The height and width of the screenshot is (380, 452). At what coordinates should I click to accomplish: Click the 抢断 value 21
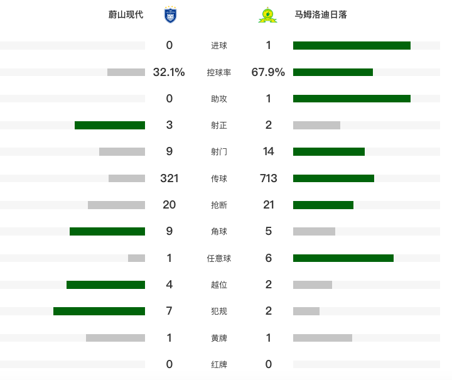coord(269,205)
